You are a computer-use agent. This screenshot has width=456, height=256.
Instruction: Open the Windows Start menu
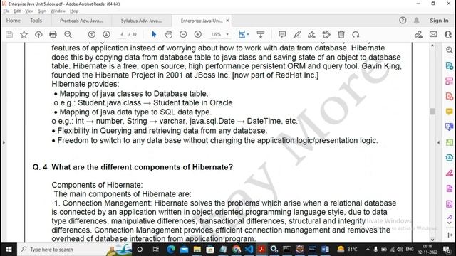(9, 250)
